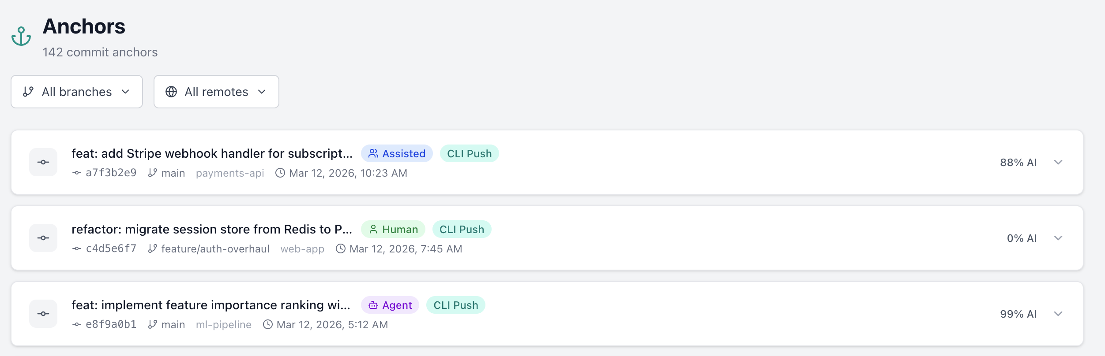The image size is (1105, 356).
Task: Click the branch icon in branches filter
Action: click(28, 92)
